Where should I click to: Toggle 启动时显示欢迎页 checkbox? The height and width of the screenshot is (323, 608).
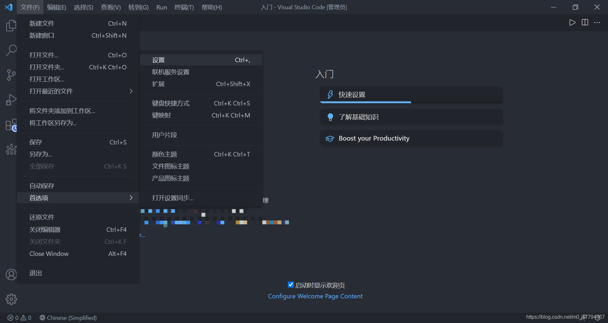291,285
